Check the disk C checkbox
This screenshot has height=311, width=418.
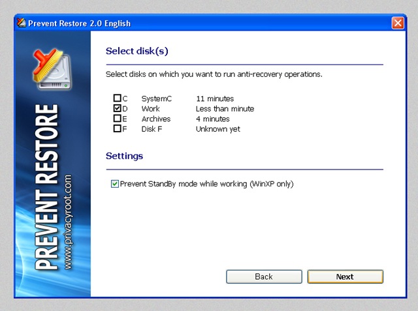click(x=118, y=98)
